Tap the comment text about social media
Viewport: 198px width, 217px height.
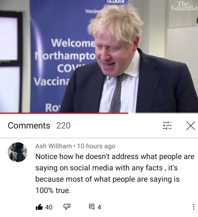115,173
